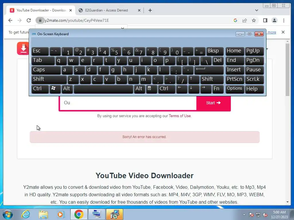
Task: Bookmark this page with the star
Action: (254, 20)
